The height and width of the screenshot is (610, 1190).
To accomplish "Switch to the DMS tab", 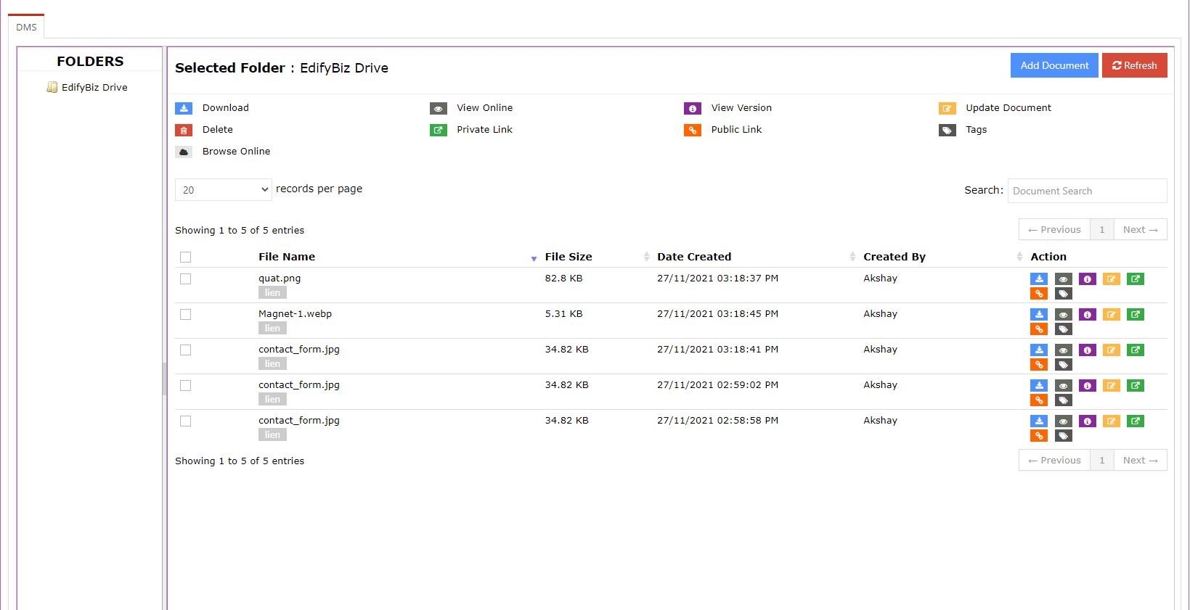I will [26, 27].
